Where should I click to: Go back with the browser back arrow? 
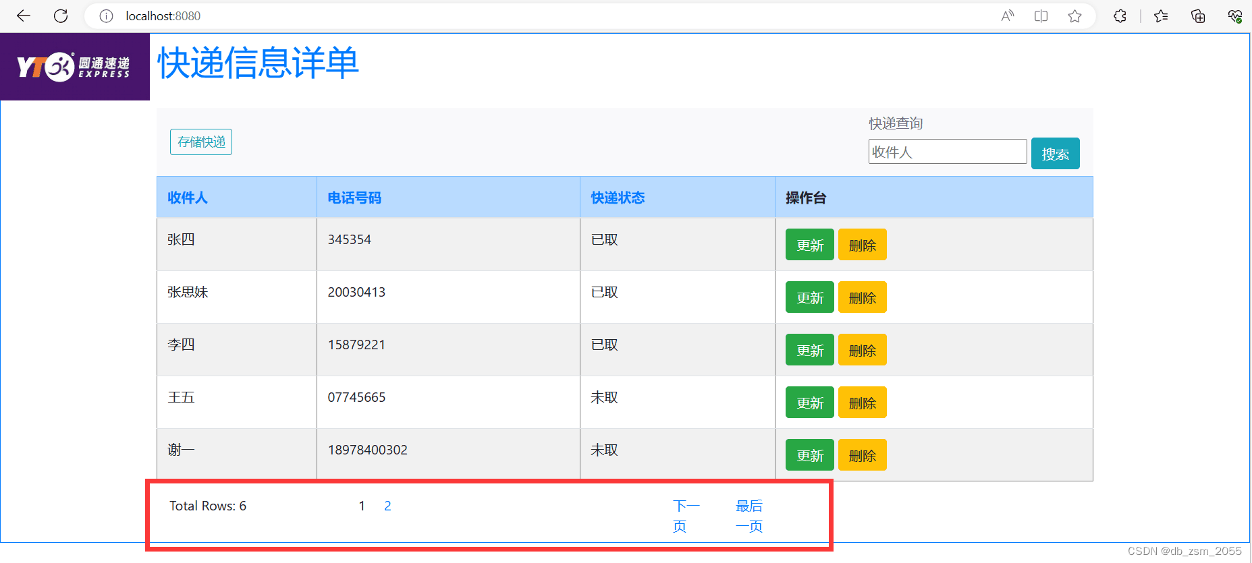coord(24,16)
